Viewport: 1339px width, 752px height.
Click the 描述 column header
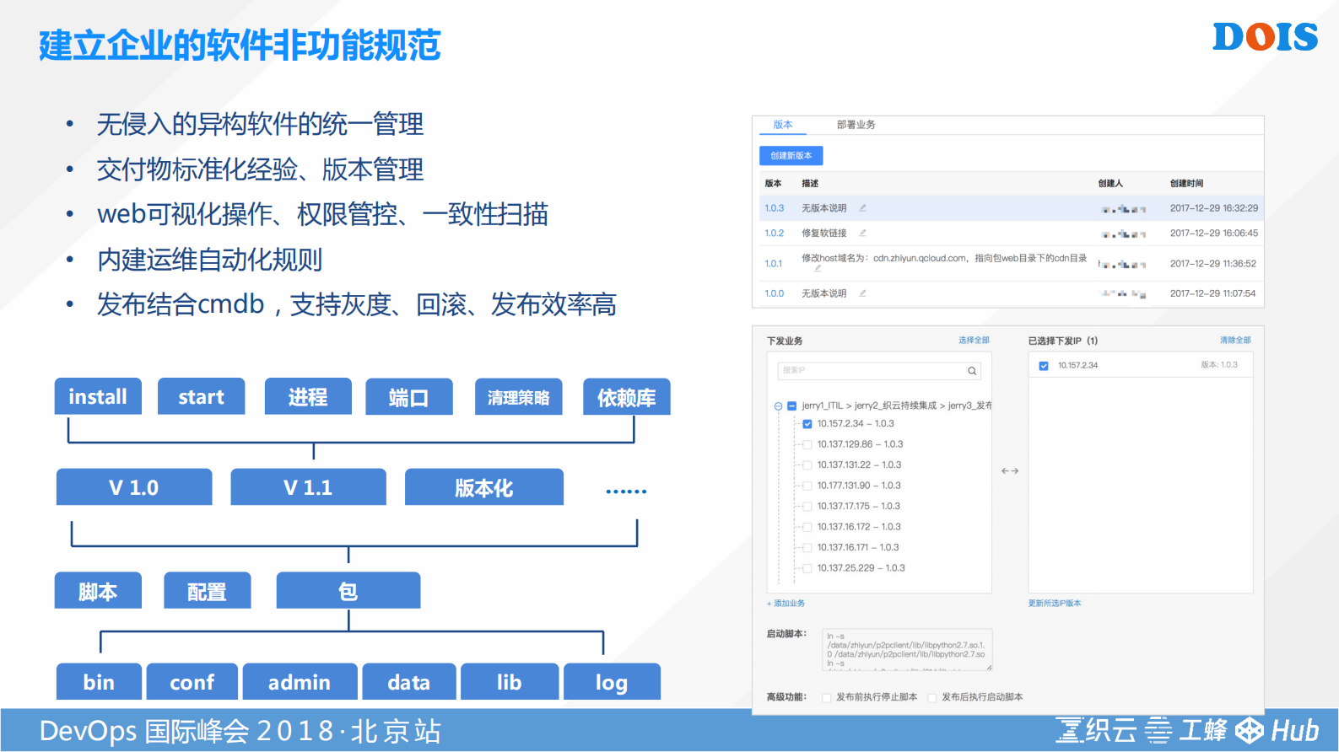[x=810, y=184]
